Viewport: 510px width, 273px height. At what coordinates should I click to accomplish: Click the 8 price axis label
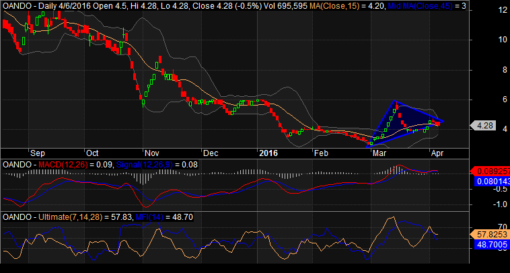[505, 70]
